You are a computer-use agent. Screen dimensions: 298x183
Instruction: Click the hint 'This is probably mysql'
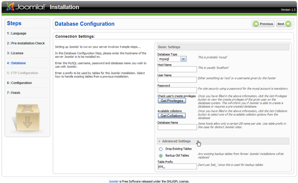click(x=212, y=57)
